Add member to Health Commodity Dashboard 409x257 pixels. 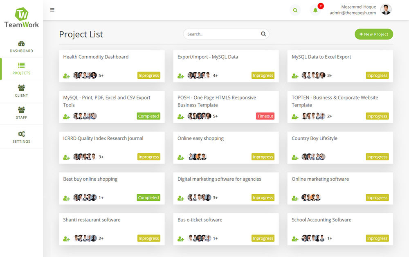point(66,76)
